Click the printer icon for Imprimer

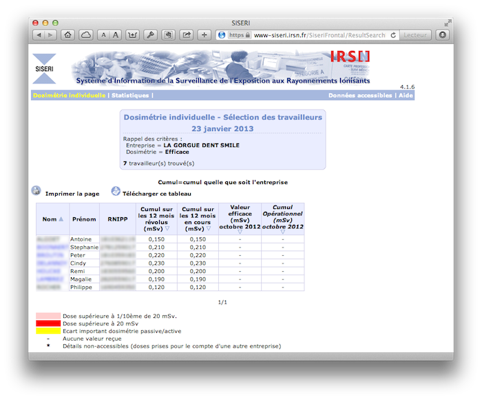(36, 192)
